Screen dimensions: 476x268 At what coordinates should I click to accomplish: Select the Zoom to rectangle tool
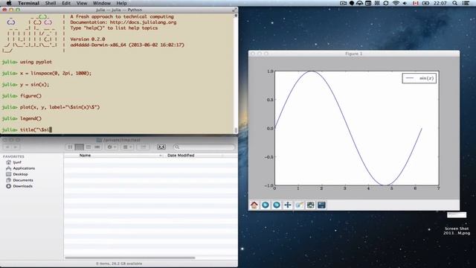pyautogui.click(x=299, y=205)
